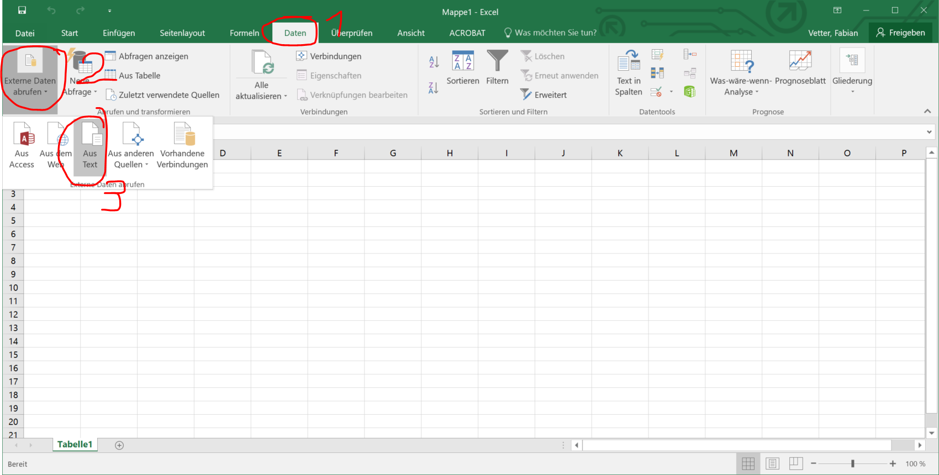The height and width of the screenshot is (475, 939).
Task: Click Abfragen anzeigen
Action: click(147, 56)
